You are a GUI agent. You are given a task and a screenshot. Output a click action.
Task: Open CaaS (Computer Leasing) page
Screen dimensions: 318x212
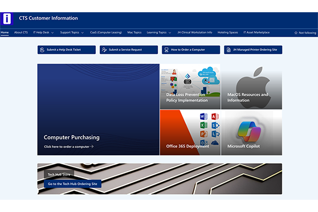pos(106,32)
